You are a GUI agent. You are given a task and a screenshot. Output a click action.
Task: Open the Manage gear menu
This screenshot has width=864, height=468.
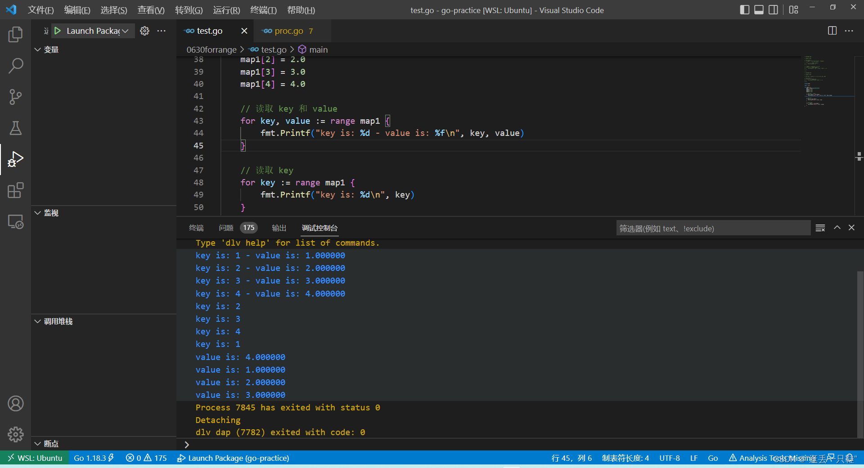pos(15,435)
